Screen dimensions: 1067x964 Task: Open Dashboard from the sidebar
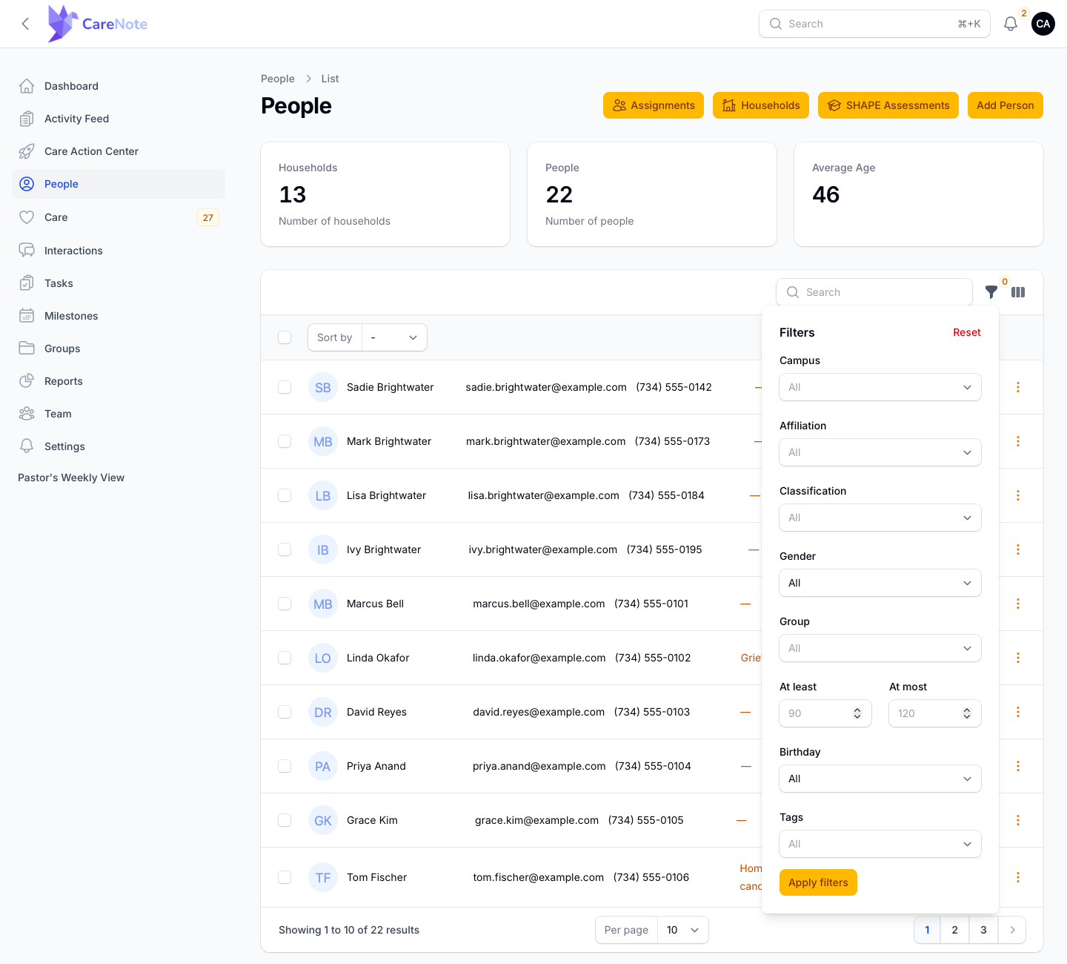point(119,86)
